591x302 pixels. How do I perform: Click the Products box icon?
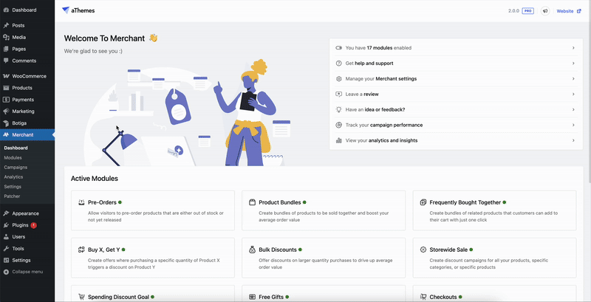[x=6, y=88]
